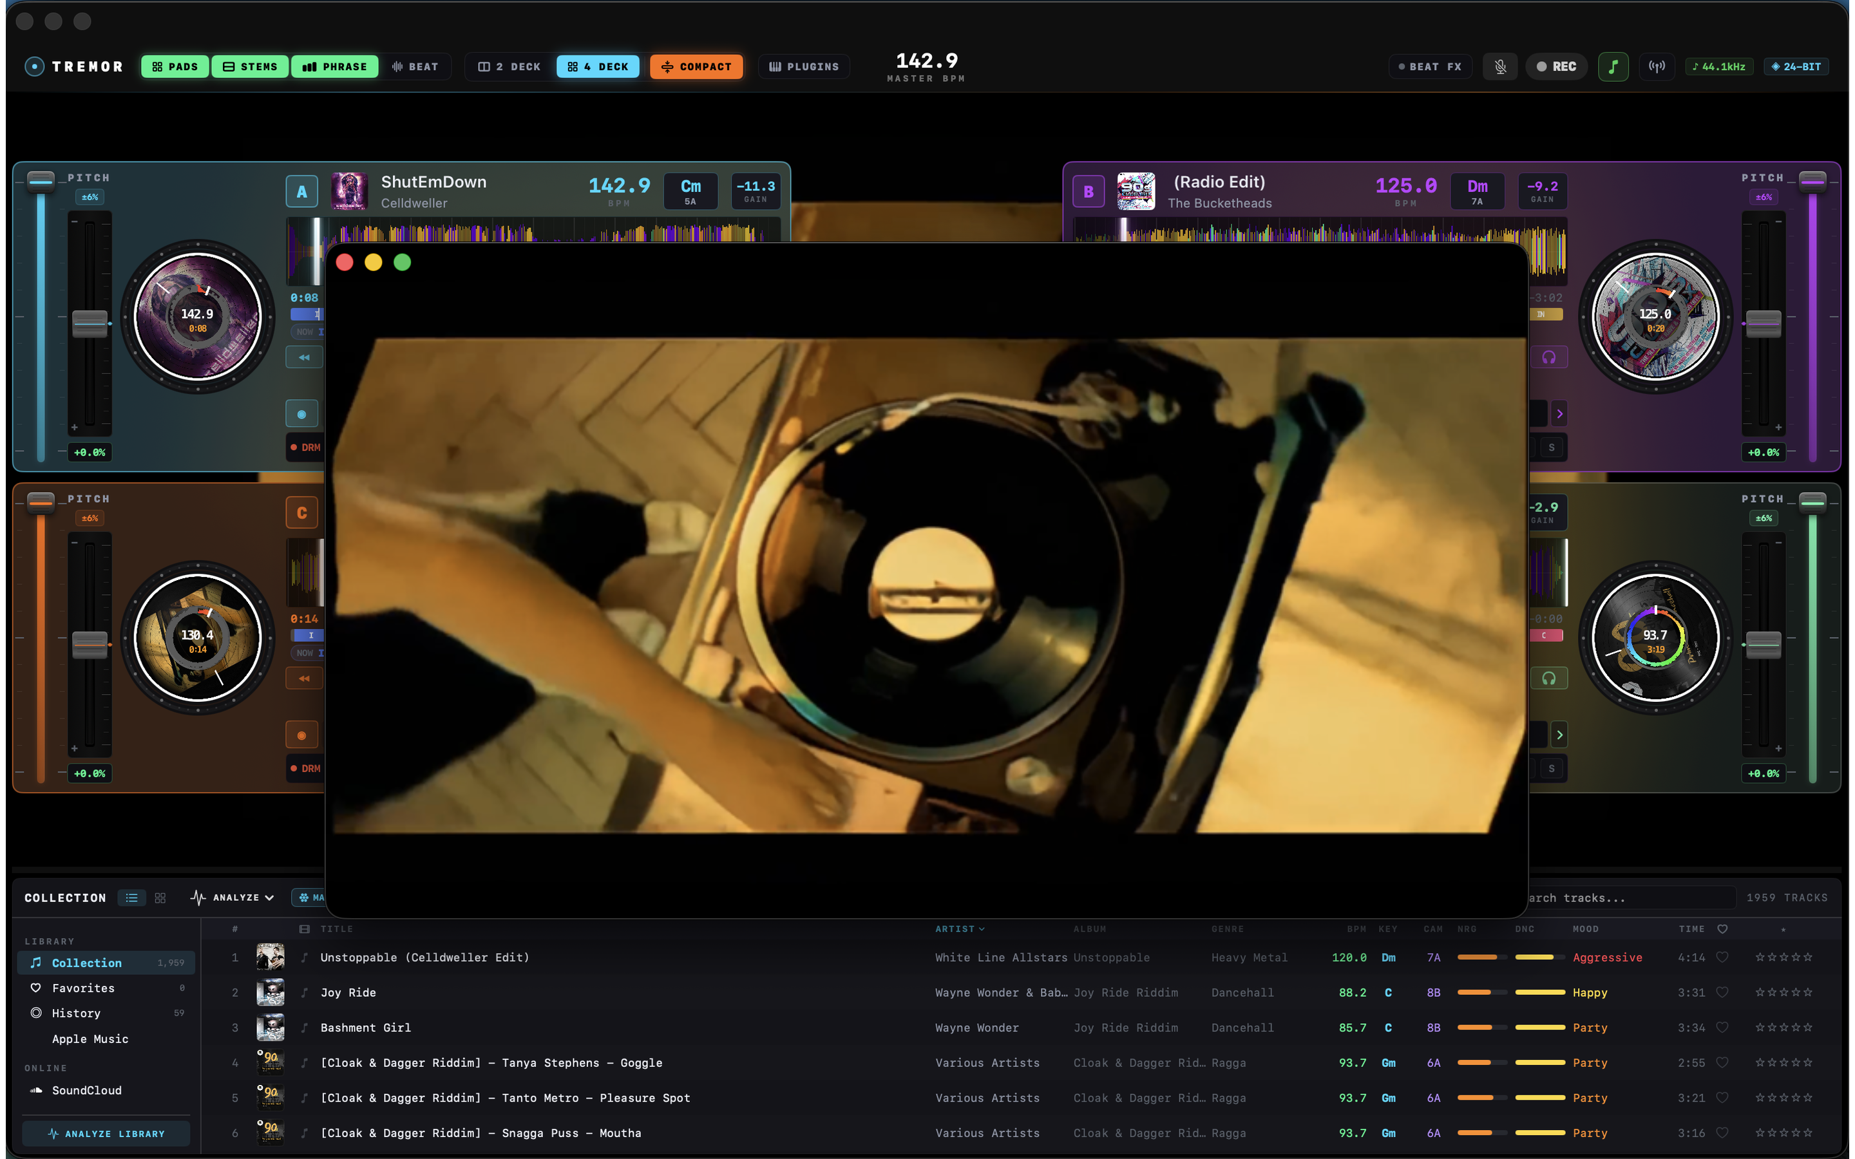The height and width of the screenshot is (1159, 1855).
Task: Click ShutEmDown album art thumbnail on Deck A
Action: (348, 192)
